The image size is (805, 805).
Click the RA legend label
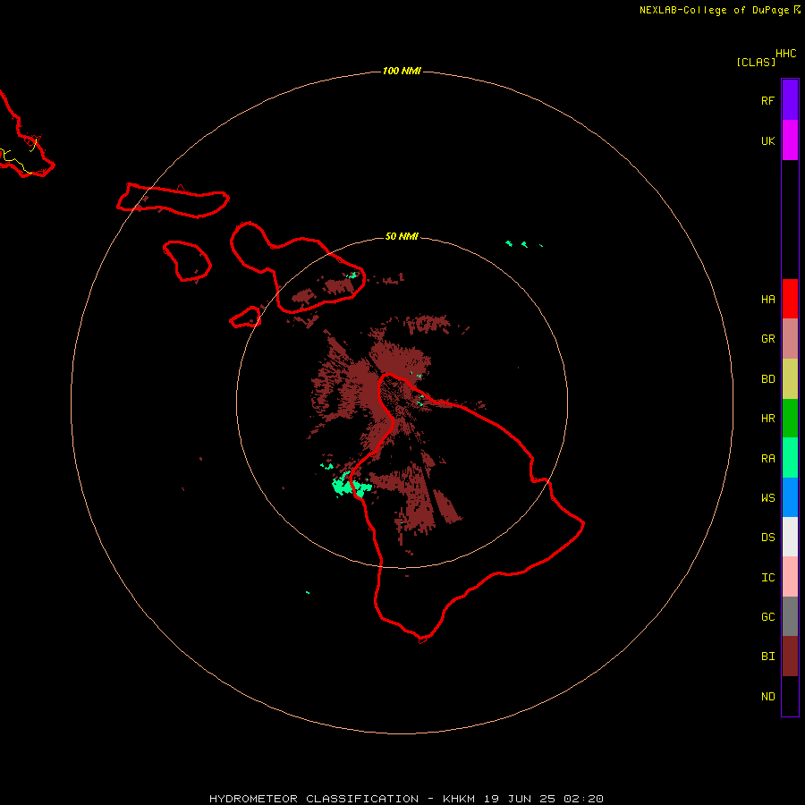point(768,459)
